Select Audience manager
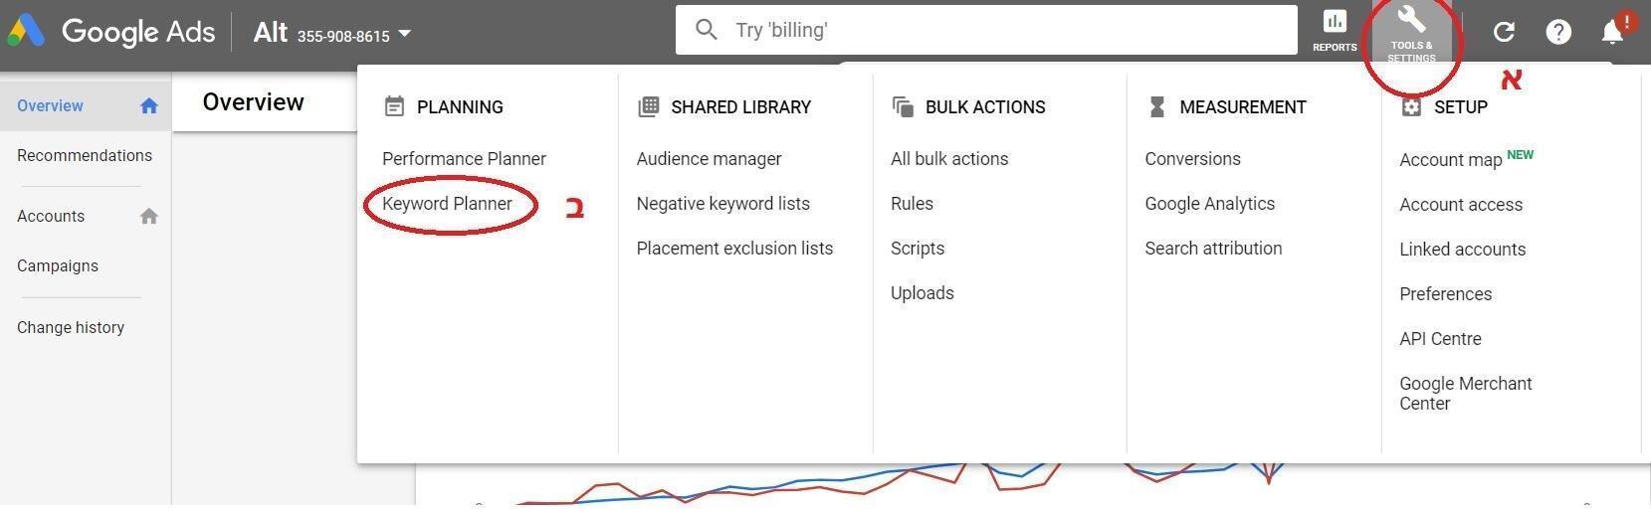This screenshot has width=1651, height=514. click(x=709, y=159)
